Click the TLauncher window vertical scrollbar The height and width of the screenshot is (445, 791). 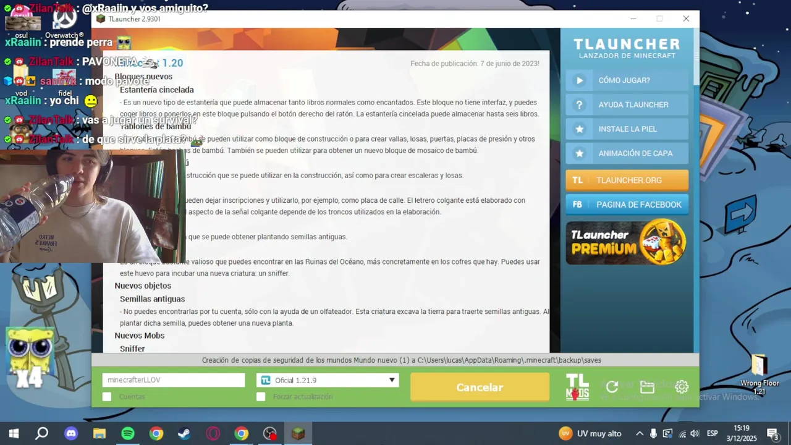pos(696,56)
